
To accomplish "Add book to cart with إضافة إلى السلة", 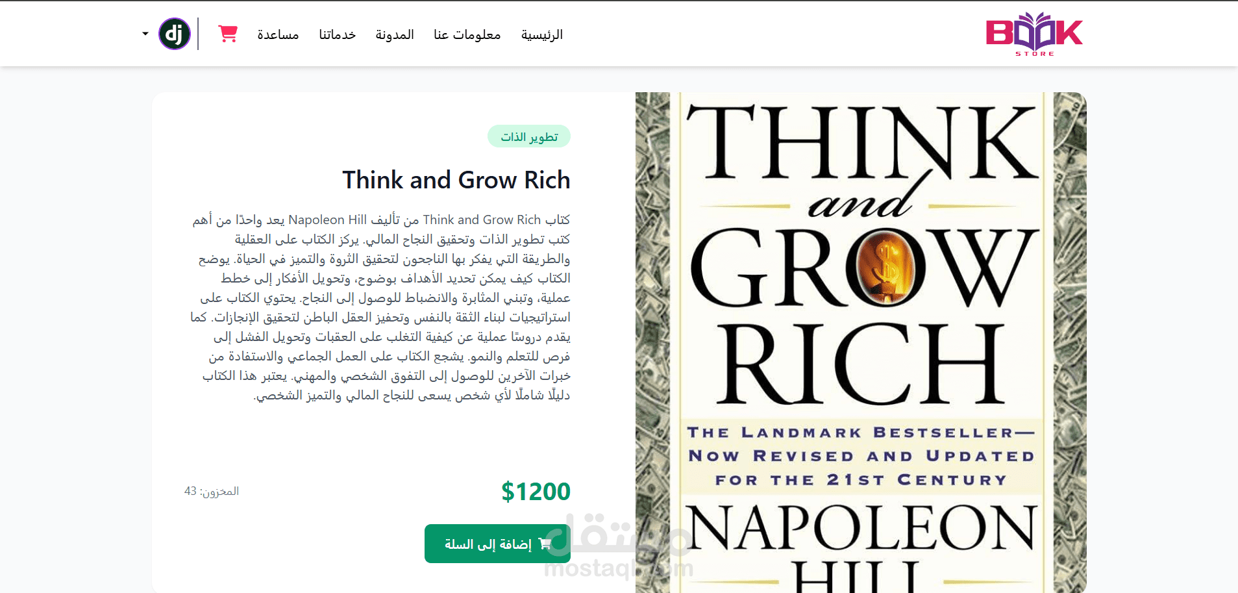I will pos(497,544).
